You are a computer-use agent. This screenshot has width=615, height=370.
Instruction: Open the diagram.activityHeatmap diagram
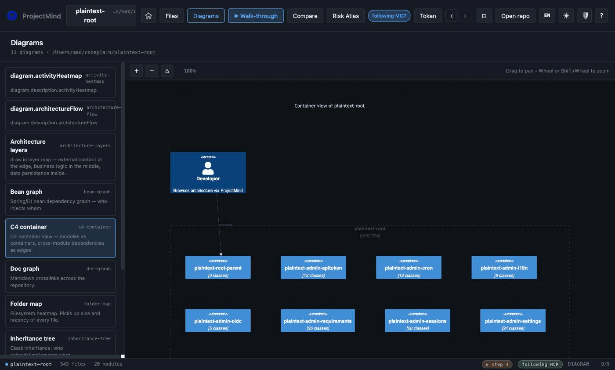60,82
